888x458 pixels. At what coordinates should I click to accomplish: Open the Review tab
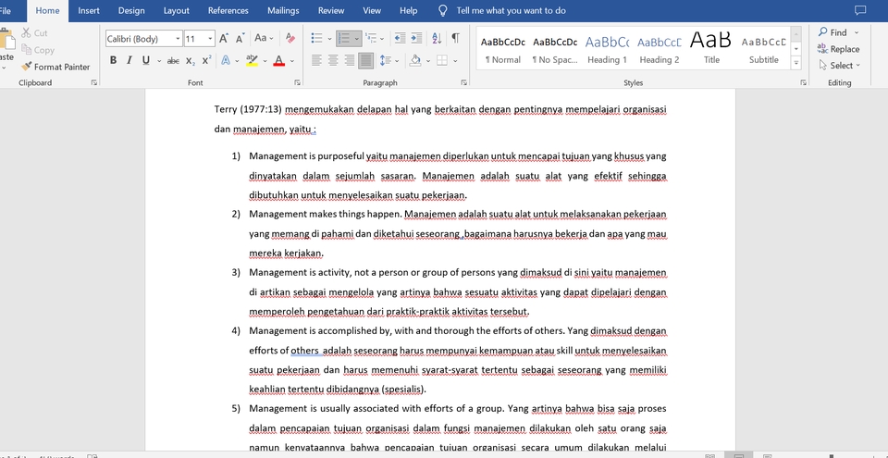click(x=331, y=10)
